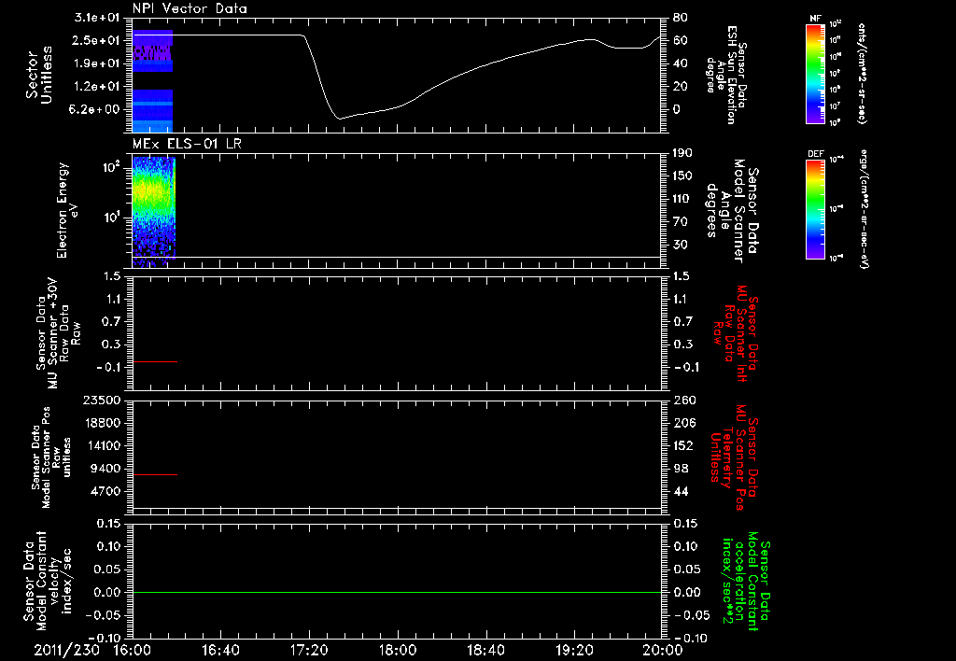Click the NF color scale bar

click(x=815, y=73)
